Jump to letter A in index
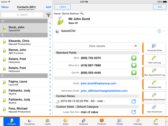This screenshot has width=168, height=126. click(x=50, y=23)
